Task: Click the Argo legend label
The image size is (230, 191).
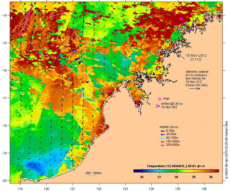Action: (x=166, y=98)
